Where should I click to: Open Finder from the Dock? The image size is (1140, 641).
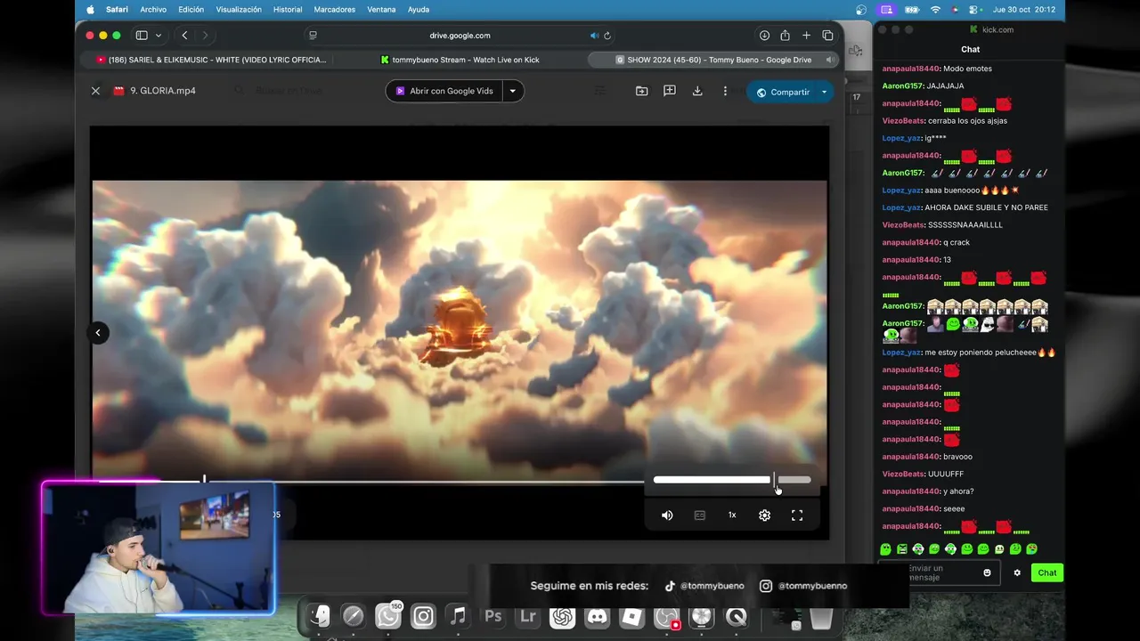pyautogui.click(x=320, y=616)
